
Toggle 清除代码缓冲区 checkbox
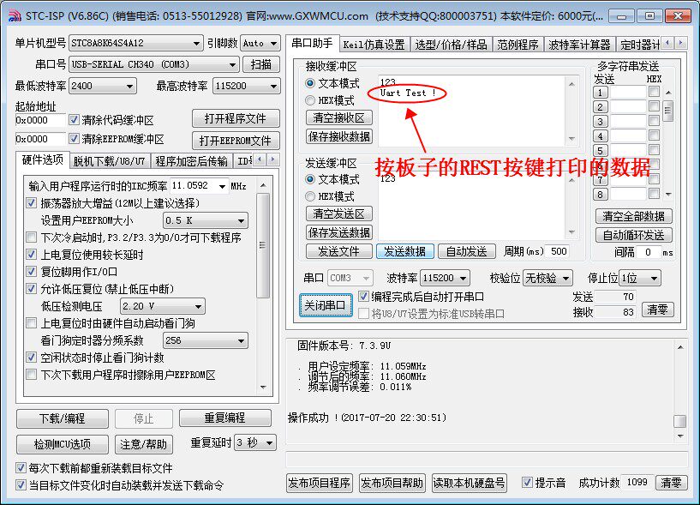coord(74,120)
